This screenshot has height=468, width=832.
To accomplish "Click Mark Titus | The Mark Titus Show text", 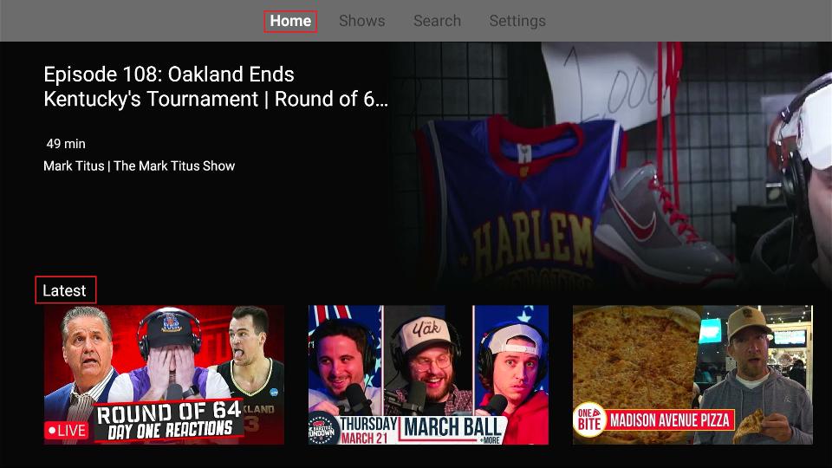I will [x=139, y=166].
